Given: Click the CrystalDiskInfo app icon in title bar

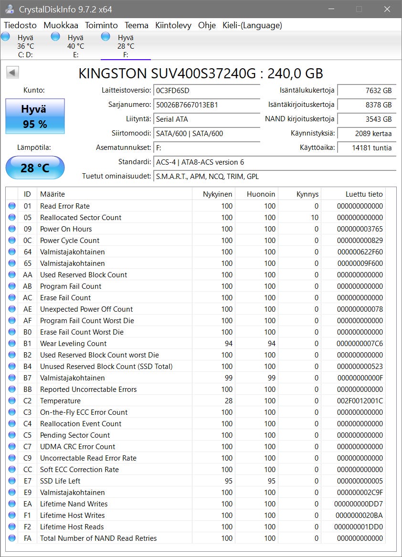Looking at the screenshot, I should [10, 9].
